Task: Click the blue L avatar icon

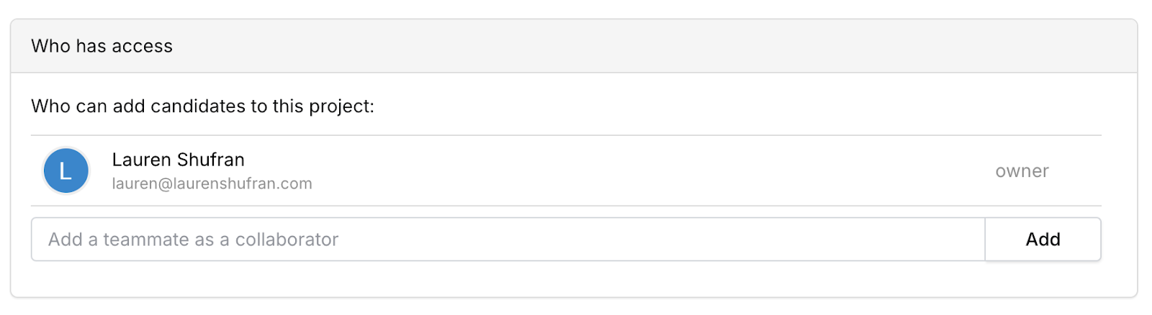Action: (x=66, y=171)
